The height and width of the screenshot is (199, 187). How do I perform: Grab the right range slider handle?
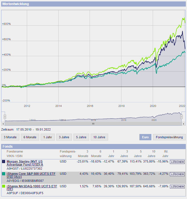(182, 117)
